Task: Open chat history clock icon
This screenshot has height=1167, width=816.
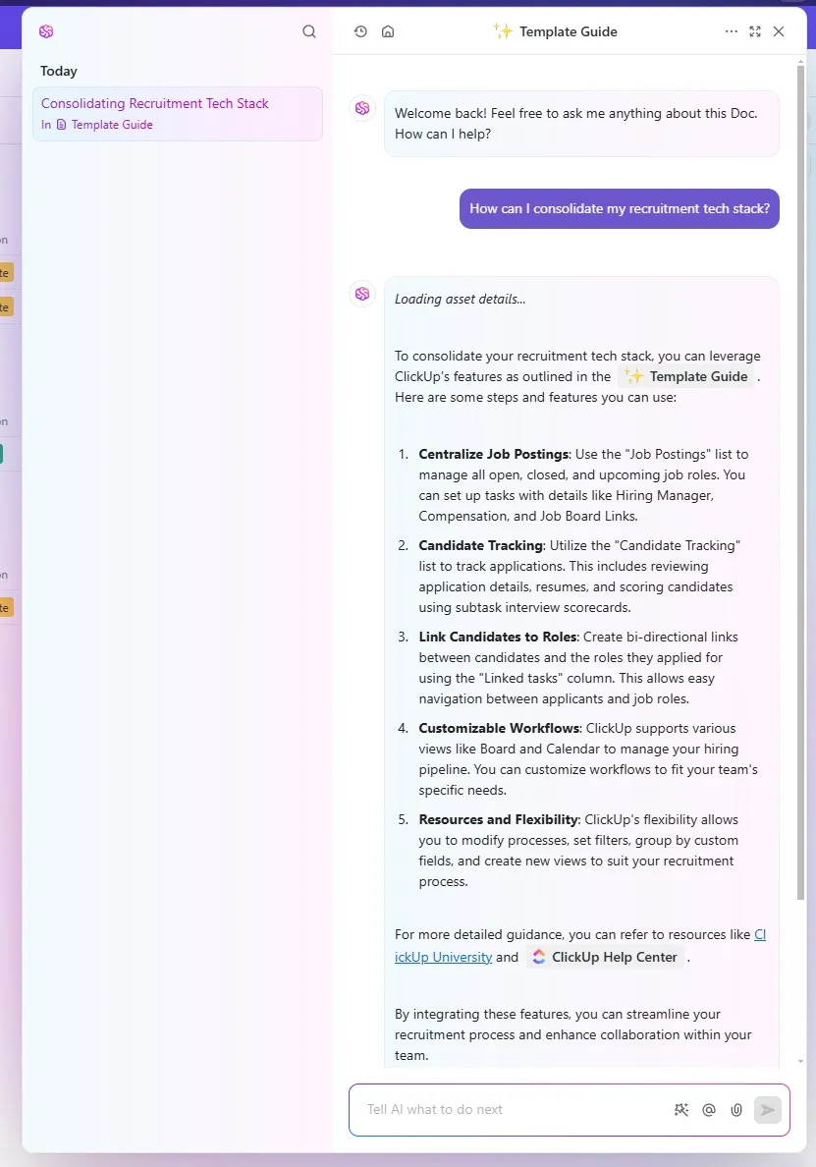Action: pos(360,31)
